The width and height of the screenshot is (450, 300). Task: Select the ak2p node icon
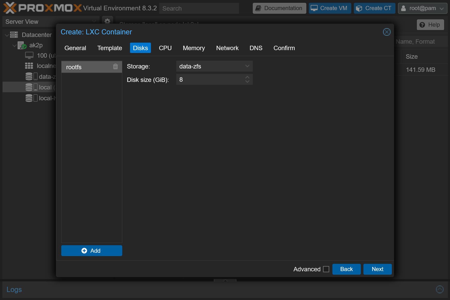click(x=22, y=45)
